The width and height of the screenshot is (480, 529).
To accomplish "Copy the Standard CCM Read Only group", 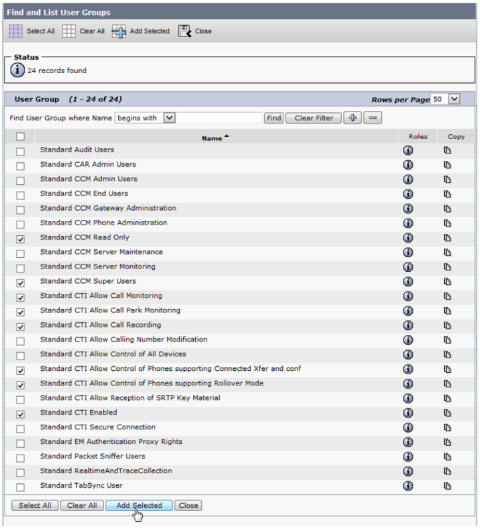I will tap(447, 238).
